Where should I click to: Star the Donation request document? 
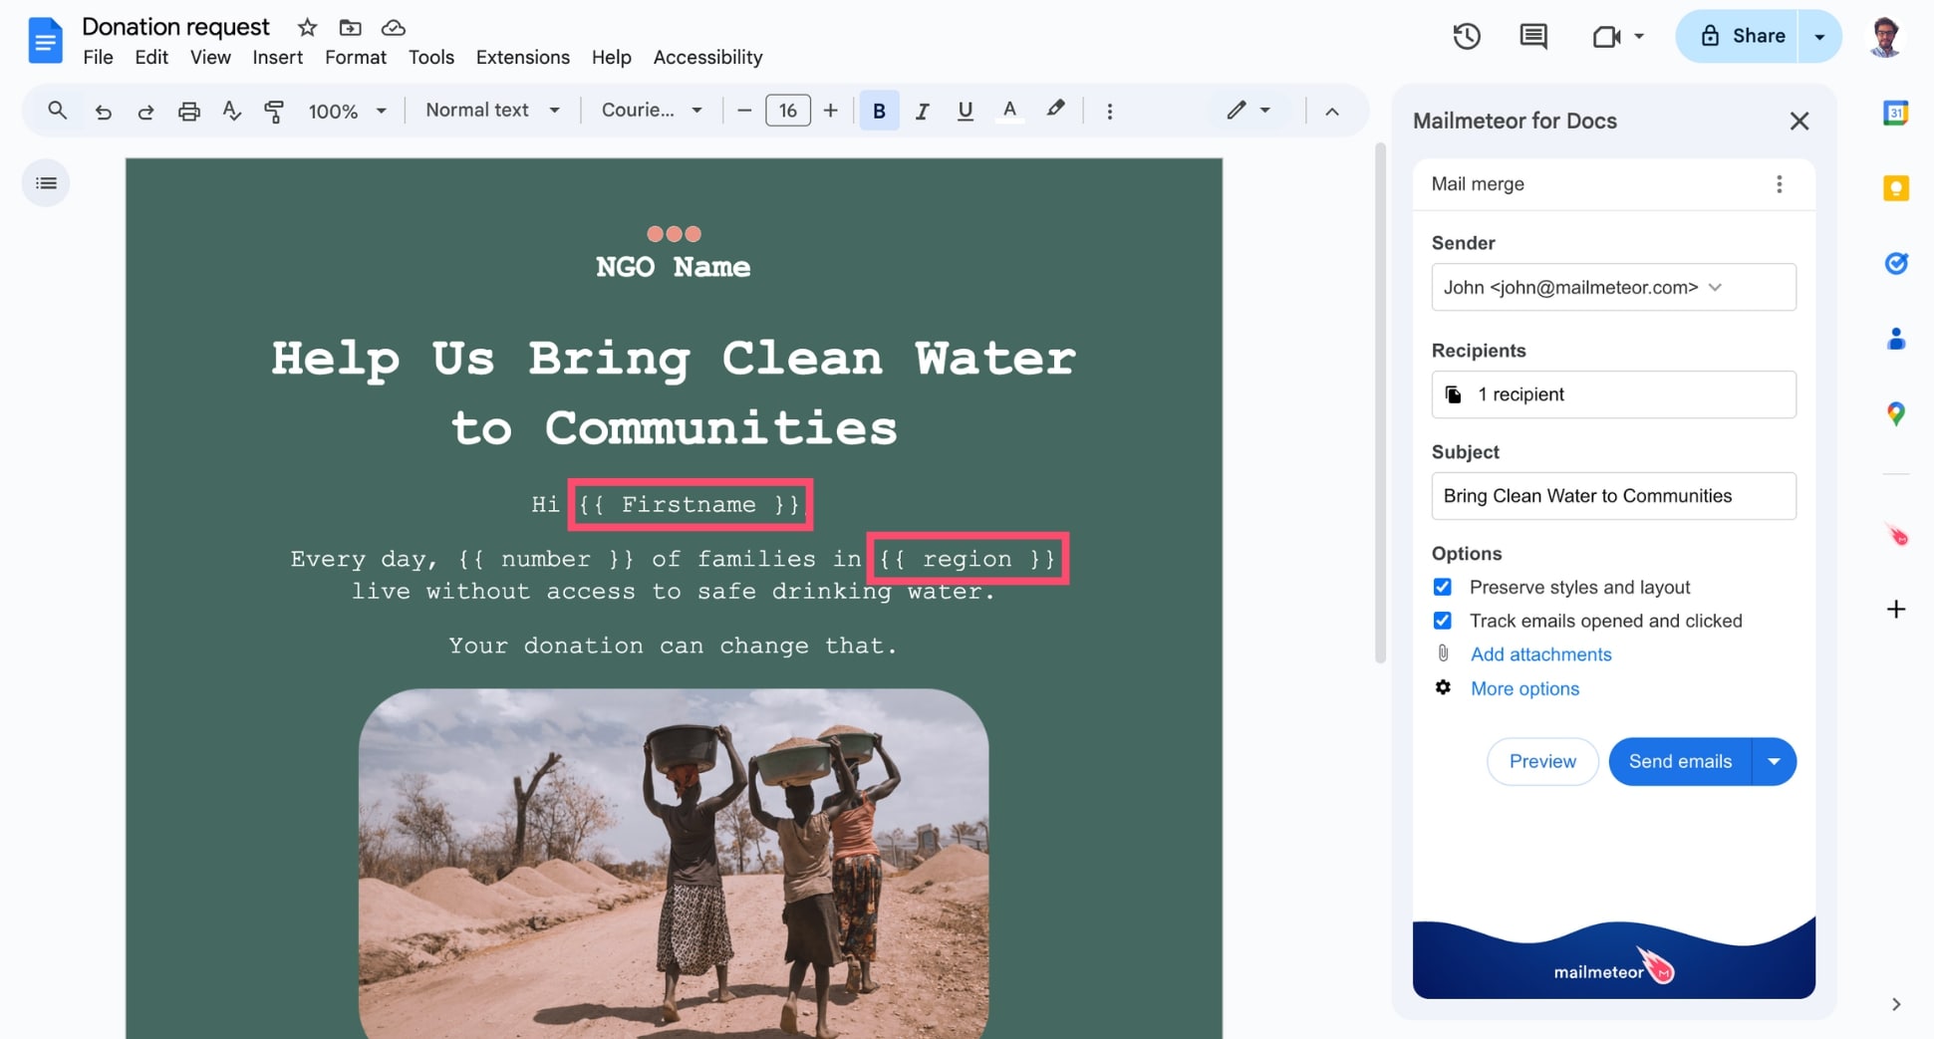[306, 27]
